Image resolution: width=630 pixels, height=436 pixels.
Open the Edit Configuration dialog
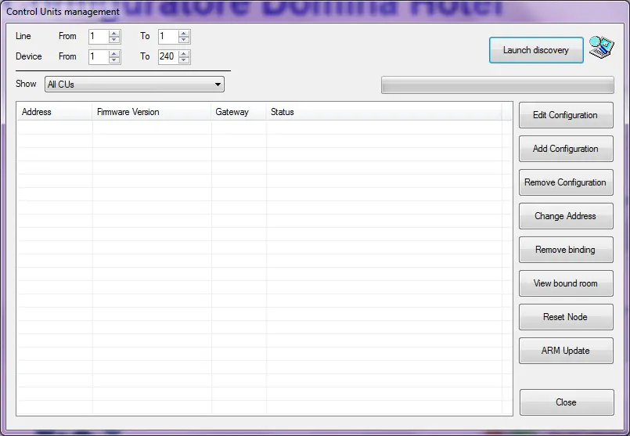[x=566, y=115]
